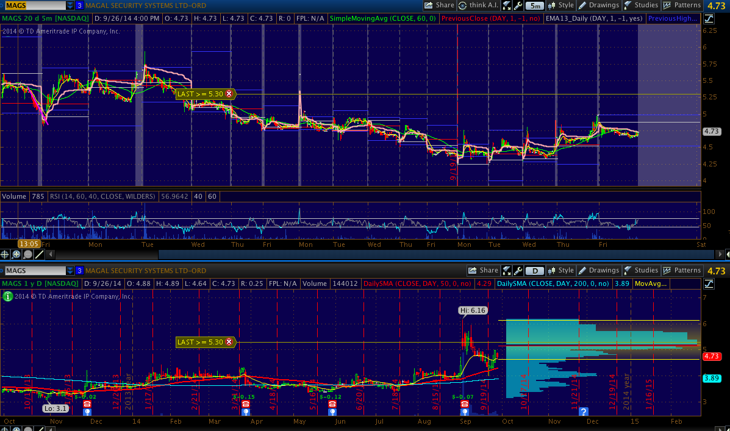The width and height of the screenshot is (730, 431).
Task: Click the blue link color box in bottom chart
Action: coord(79,271)
